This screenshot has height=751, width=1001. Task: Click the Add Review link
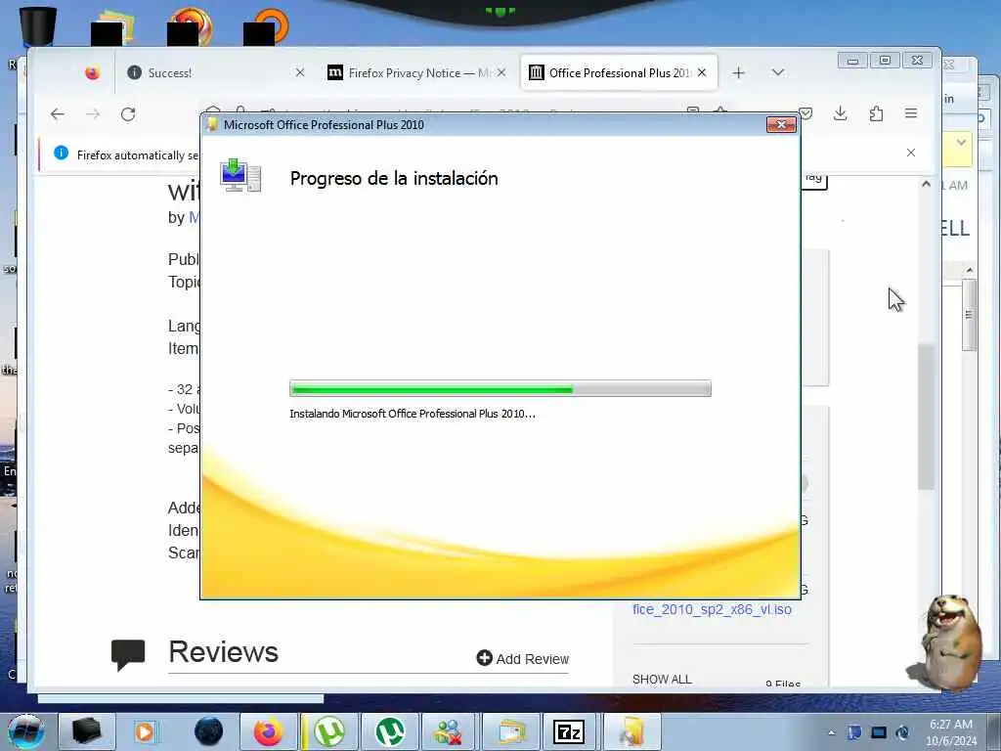click(x=523, y=658)
